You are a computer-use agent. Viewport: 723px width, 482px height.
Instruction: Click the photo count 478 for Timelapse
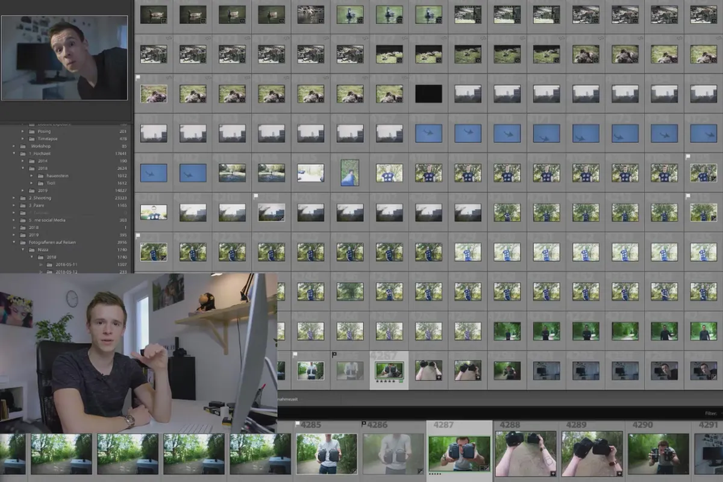(x=124, y=139)
